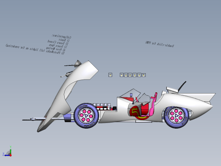Select the saw blade arm at the front

[x=34, y=120]
